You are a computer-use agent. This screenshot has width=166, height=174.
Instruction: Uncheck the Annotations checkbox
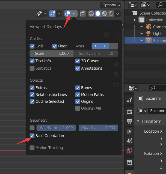tap(78, 68)
